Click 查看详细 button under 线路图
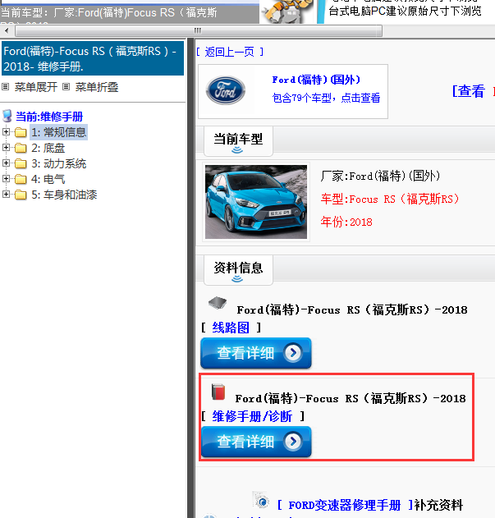Viewport: 495px width, 518px height. 256,353
